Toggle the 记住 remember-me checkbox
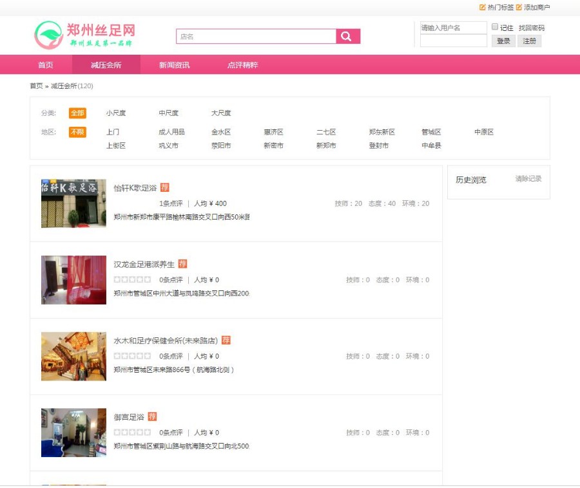This screenshot has height=488, width=580. coord(494,26)
